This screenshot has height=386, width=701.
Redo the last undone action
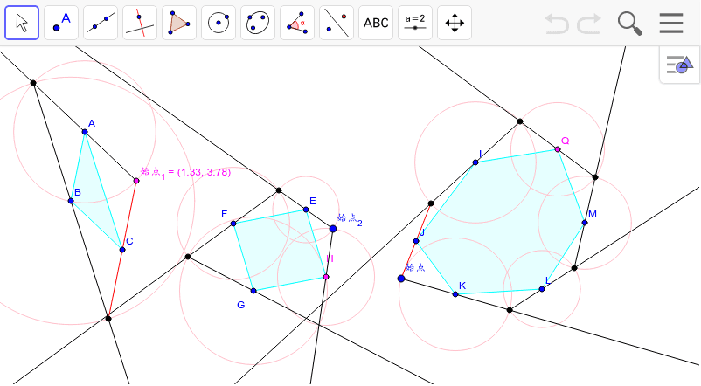pyautogui.click(x=589, y=24)
